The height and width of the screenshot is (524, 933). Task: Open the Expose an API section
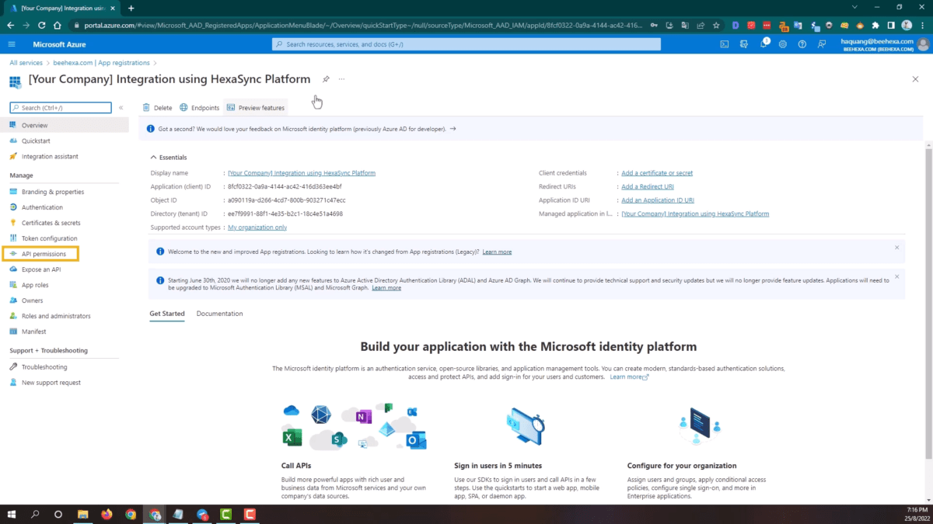(x=44, y=269)
